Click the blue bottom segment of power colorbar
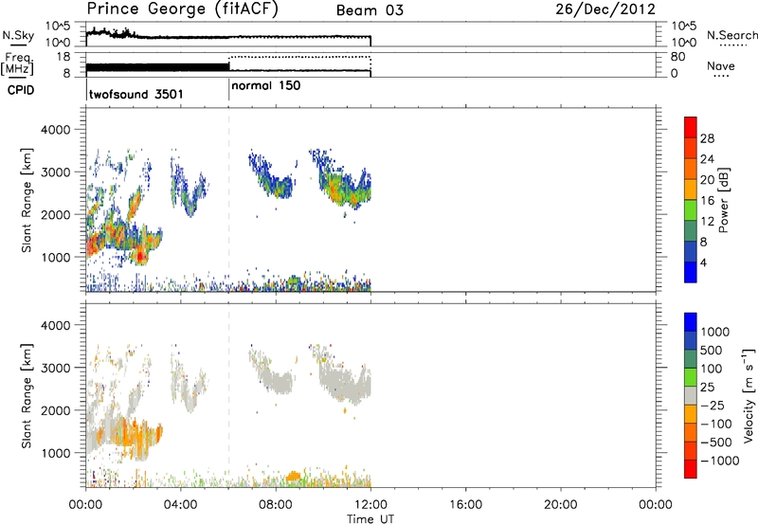Viewport: 758px width, 525px height. point(691,272)
